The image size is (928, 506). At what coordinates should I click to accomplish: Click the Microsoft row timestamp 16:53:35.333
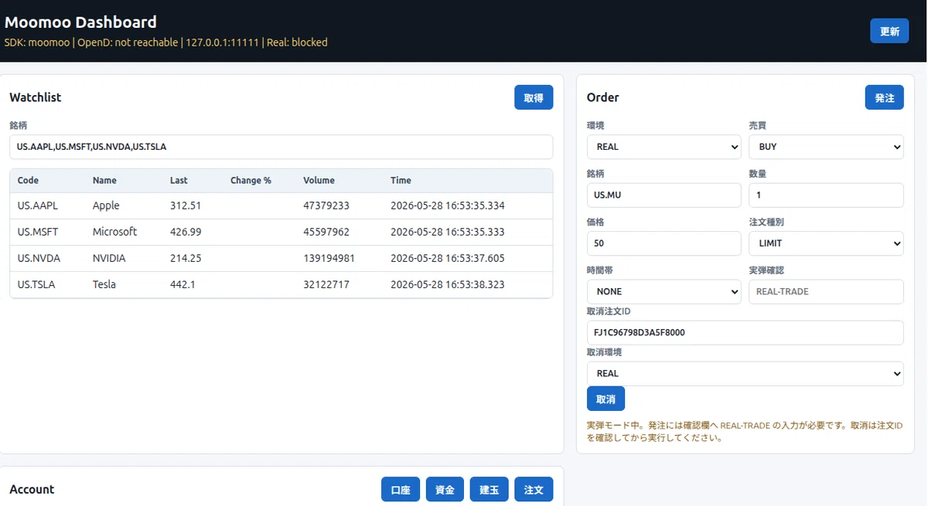pos(447,232)
